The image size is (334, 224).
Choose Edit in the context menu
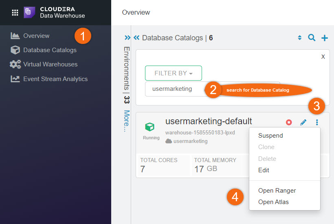coord(264,170)
